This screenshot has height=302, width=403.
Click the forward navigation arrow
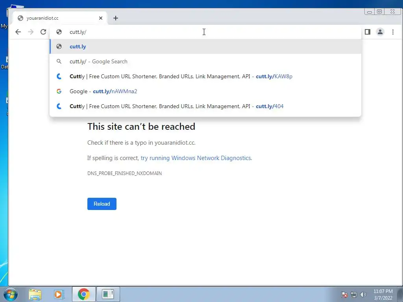[x=31, y=32]
